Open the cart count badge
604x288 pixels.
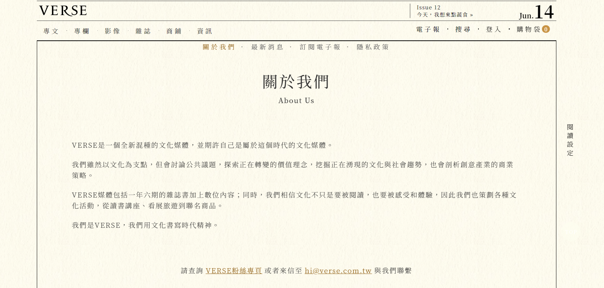[x=546, y=29]
